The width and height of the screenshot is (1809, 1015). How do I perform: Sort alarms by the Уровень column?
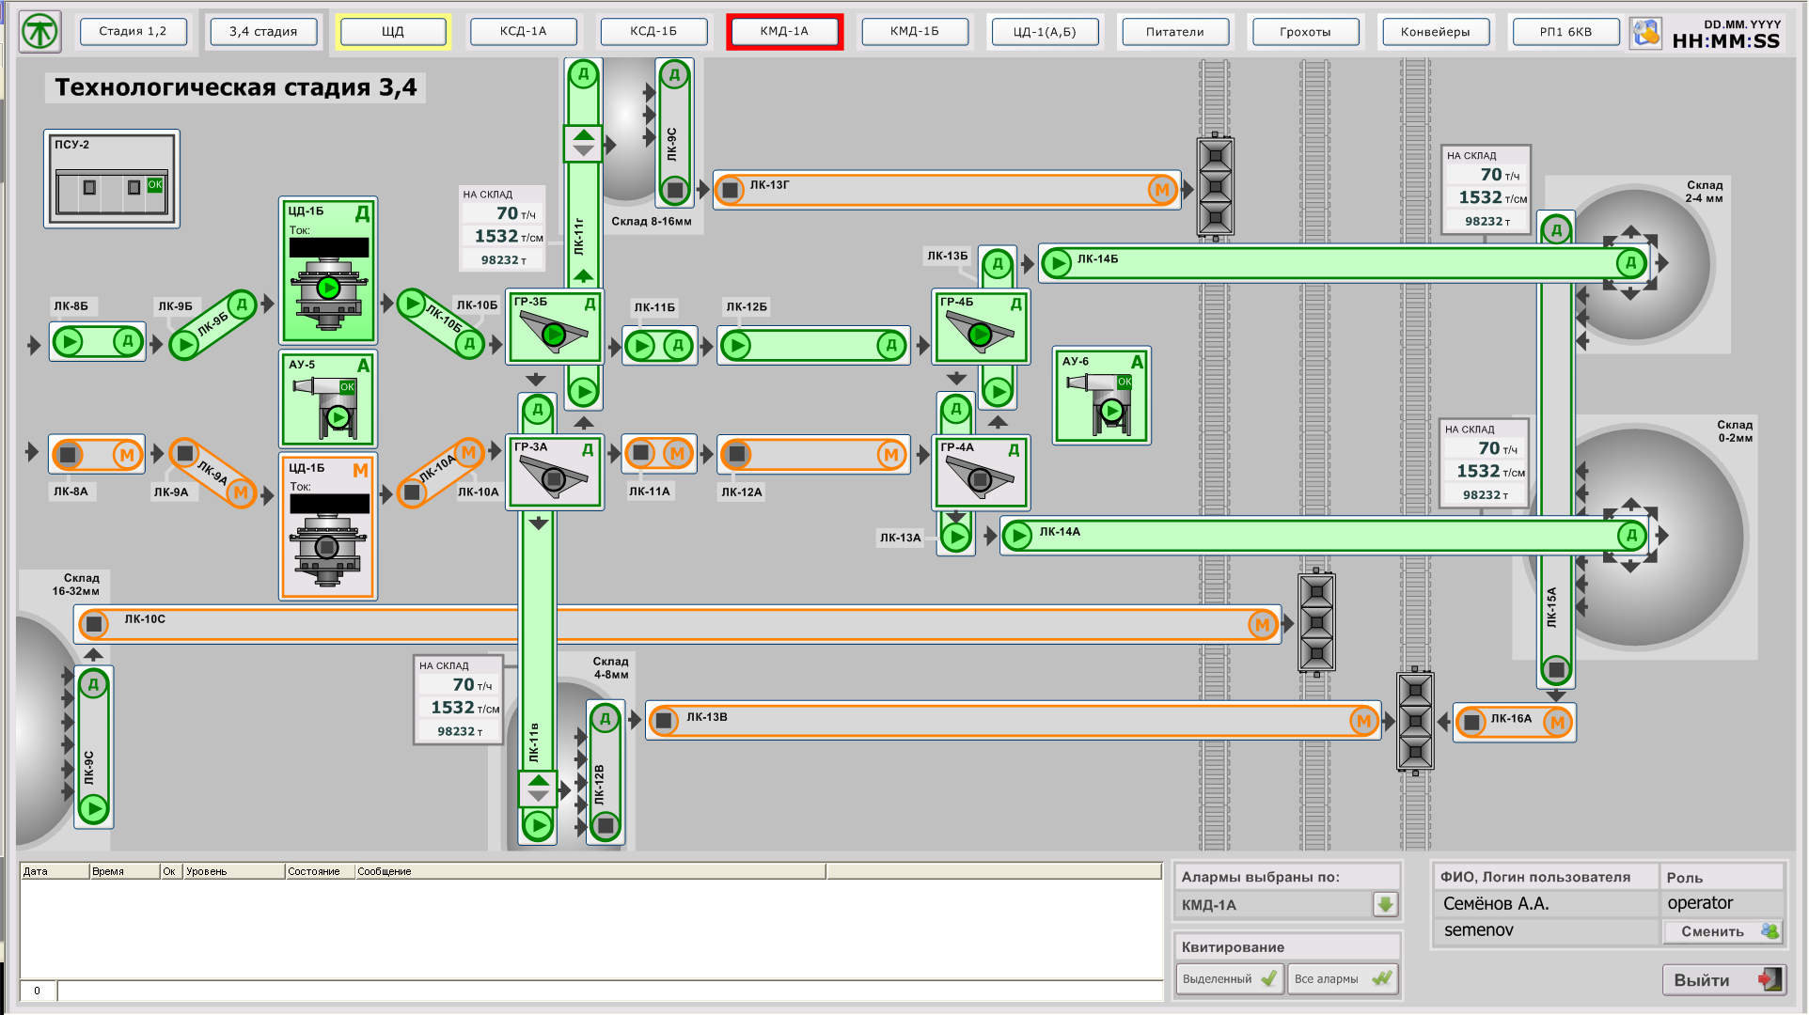click(233, 871)
